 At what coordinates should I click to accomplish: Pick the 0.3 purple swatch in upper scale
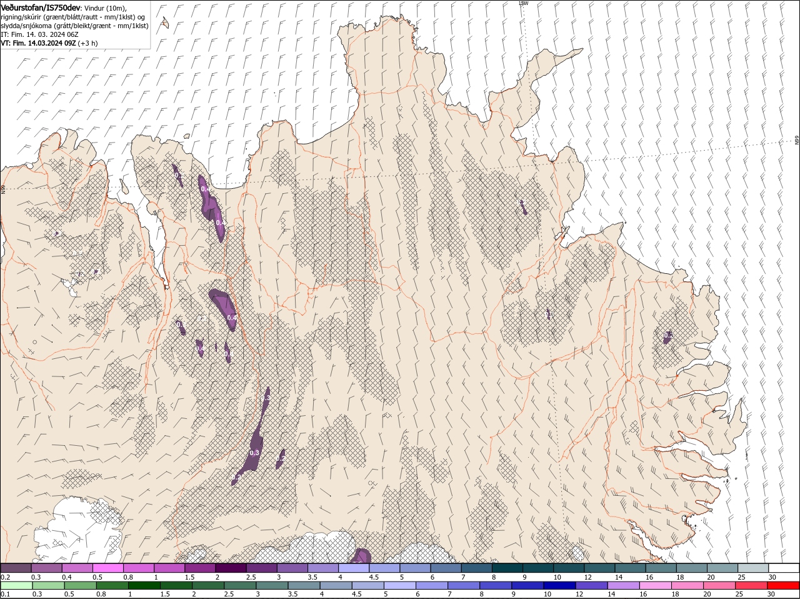point(46,568)
